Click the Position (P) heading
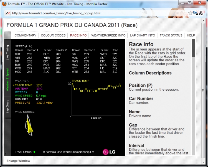 click(141, 85)
